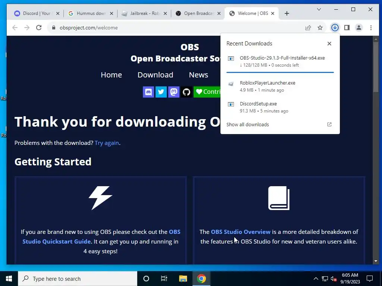Close the Recent Downloads popup
Viewport: 382px width, 286px height.
tap(329, 44)
